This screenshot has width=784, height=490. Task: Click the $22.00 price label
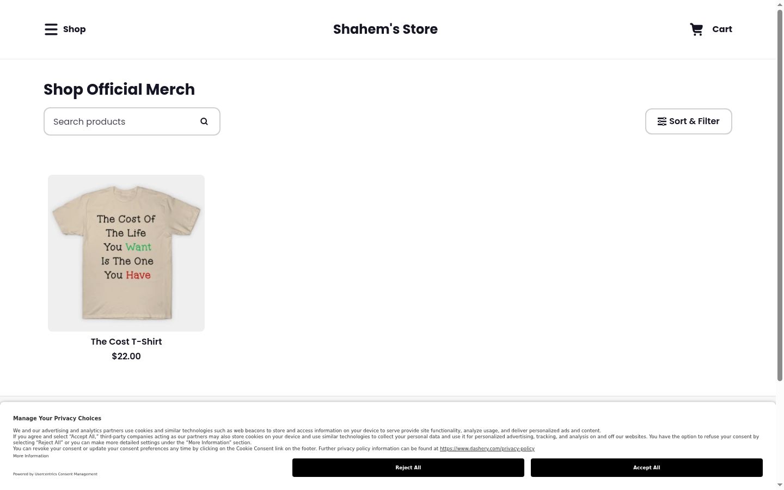coord(126,357)
